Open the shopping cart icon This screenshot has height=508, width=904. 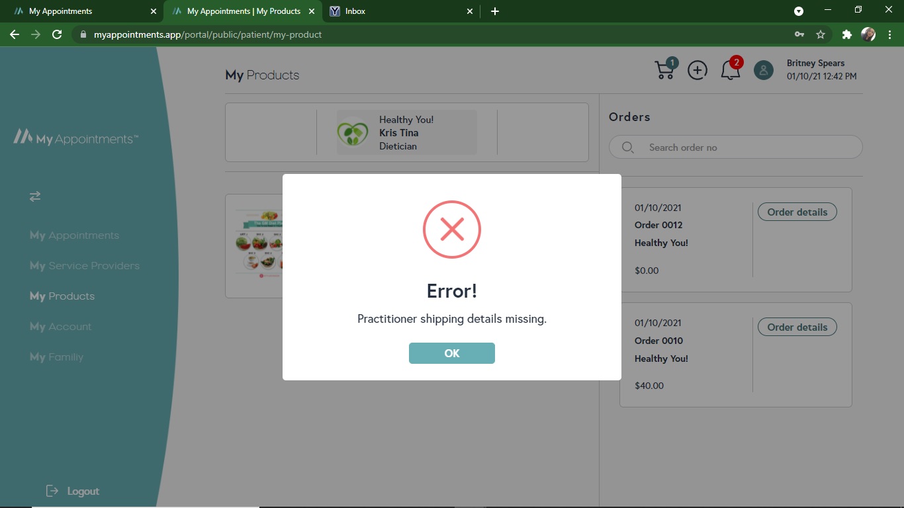pyautogui.click(x=664, y=69)
